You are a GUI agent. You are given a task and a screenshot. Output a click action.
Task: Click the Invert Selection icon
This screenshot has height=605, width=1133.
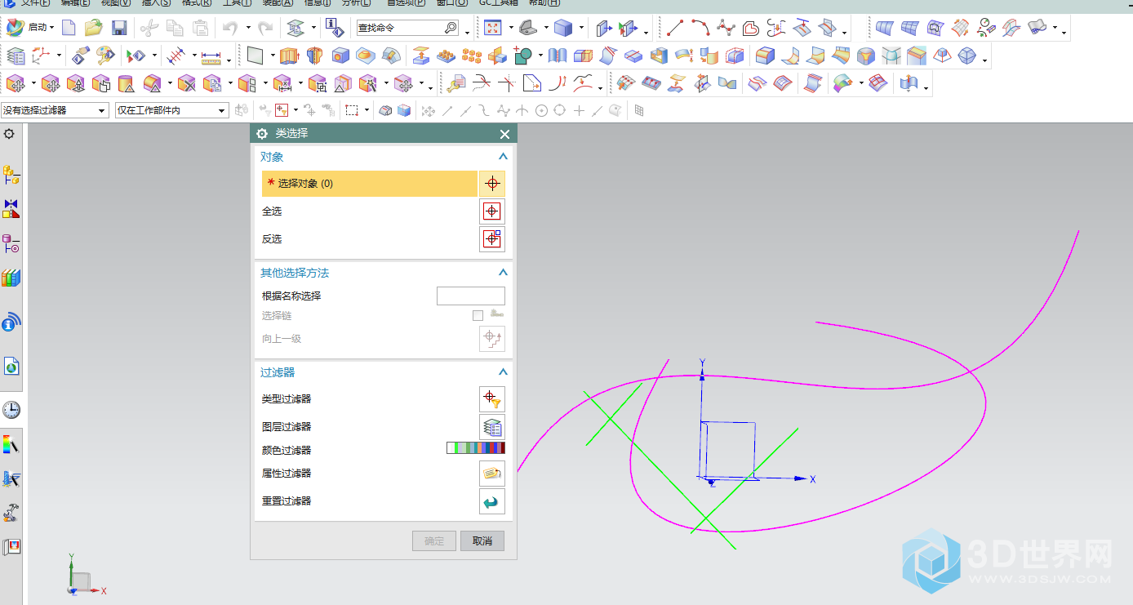pos(492,239)
